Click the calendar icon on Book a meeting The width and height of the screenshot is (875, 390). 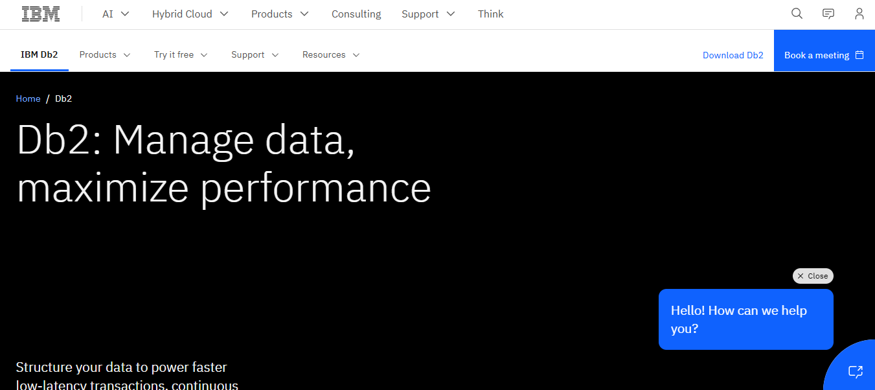pyautogui.click(x=859, y=55)
